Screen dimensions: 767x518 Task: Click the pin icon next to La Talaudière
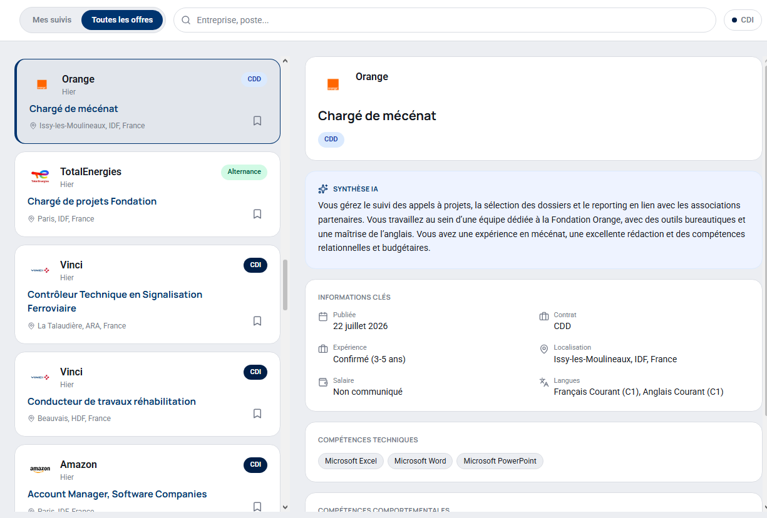[31, 326]
